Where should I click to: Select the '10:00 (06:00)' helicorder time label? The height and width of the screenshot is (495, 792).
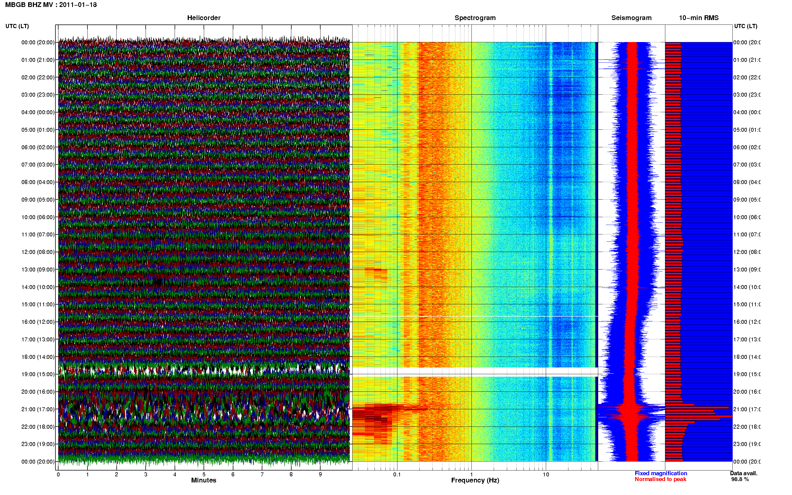(x=38, y=217)
